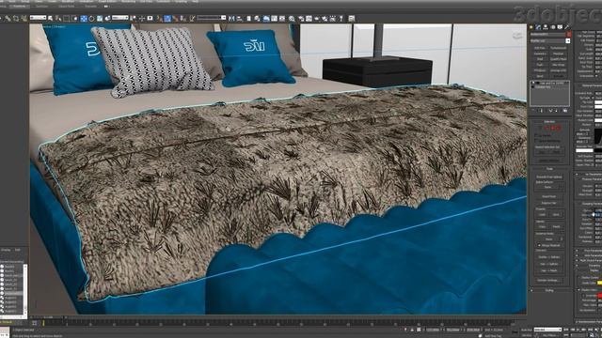Open the Edit Named Selection Sets icon
Screen dimensions: 602x338
[x=192, y=18]
